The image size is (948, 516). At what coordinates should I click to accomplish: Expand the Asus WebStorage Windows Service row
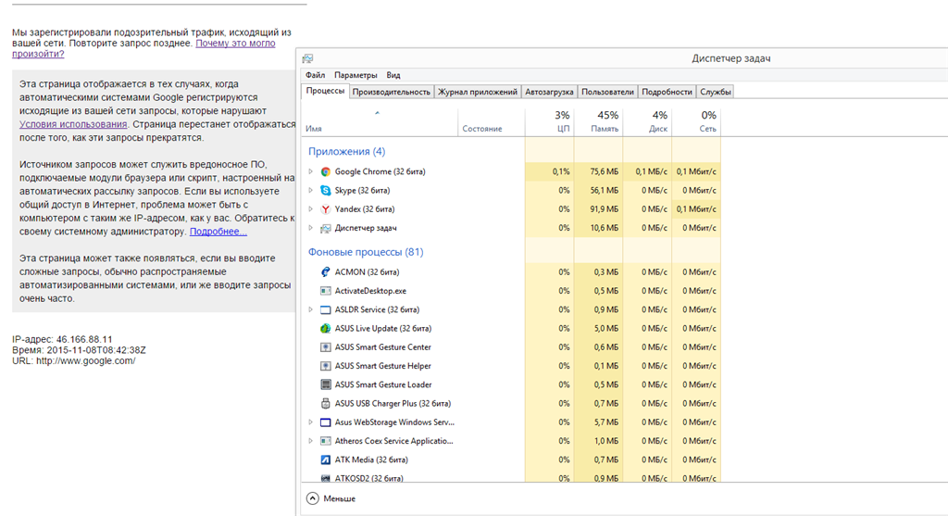tap(311, 422)
